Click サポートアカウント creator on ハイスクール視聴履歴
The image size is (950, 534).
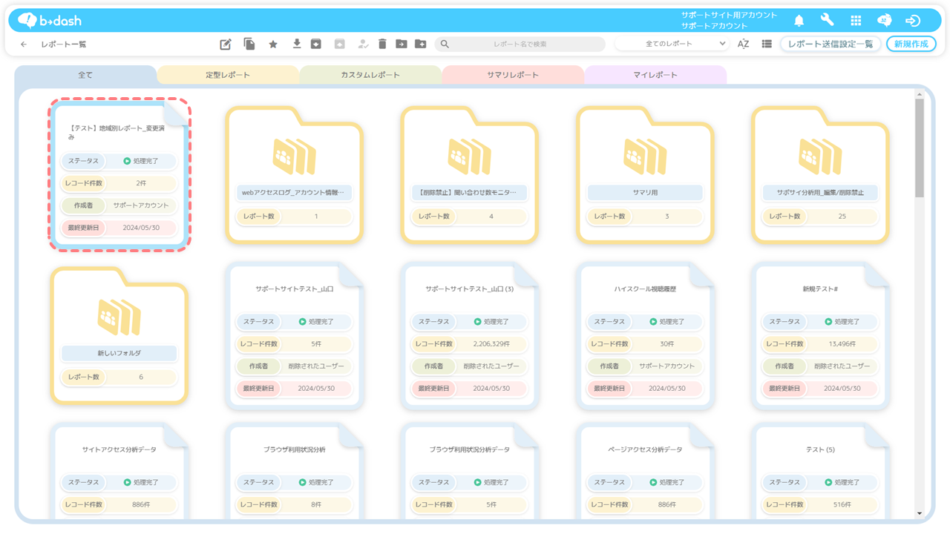coord(666,366)
